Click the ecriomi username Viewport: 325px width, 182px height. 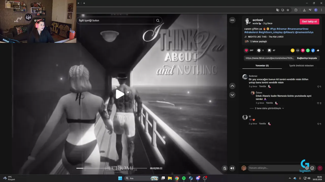[x=258, y=20]
